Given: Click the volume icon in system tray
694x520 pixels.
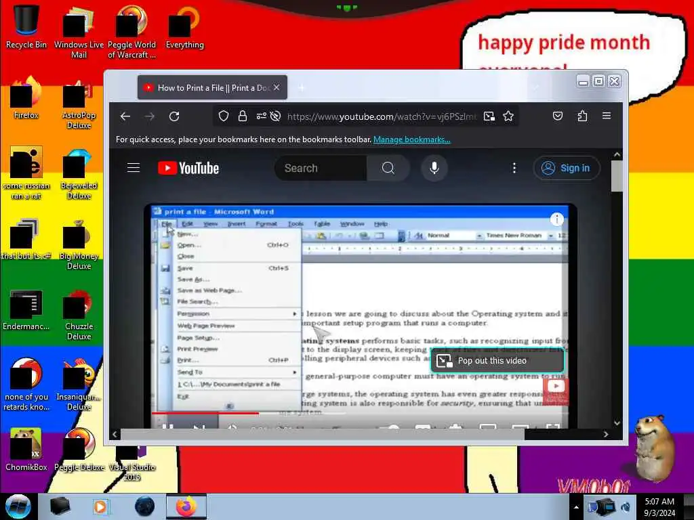Looking at the screenshot, I should 626,507.
